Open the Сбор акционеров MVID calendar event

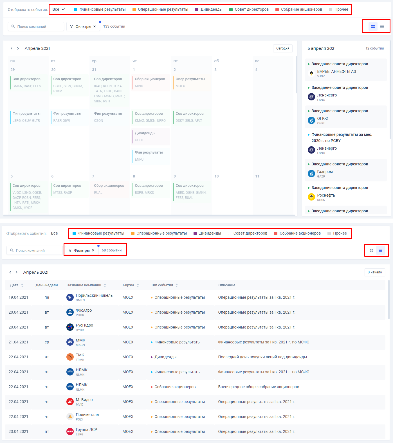coord(151,82)
